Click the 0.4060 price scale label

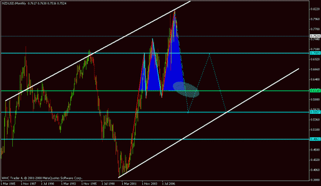click(315, 170)
